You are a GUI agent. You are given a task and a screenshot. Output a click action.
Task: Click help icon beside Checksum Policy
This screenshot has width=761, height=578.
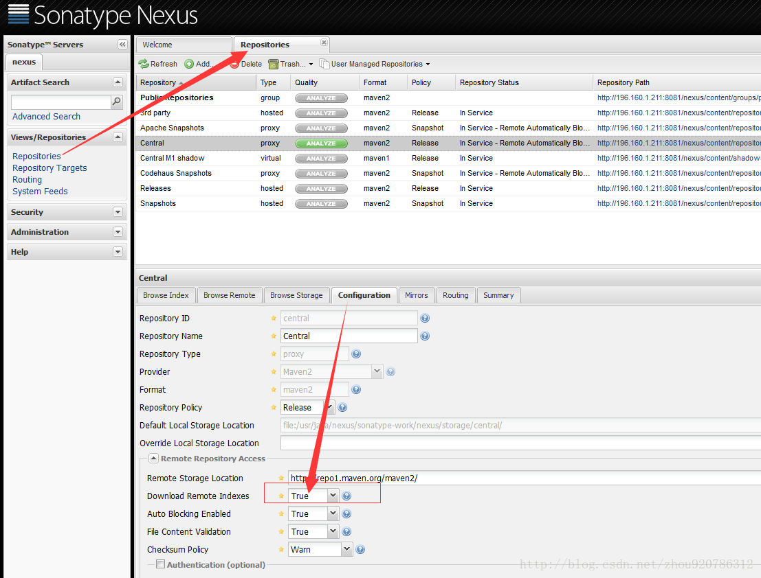pos(360,549)
